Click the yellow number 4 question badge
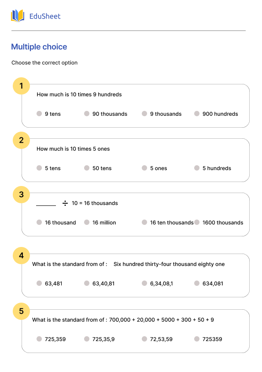This screenshot has width=262, height=372. click(x=21, y=255)
